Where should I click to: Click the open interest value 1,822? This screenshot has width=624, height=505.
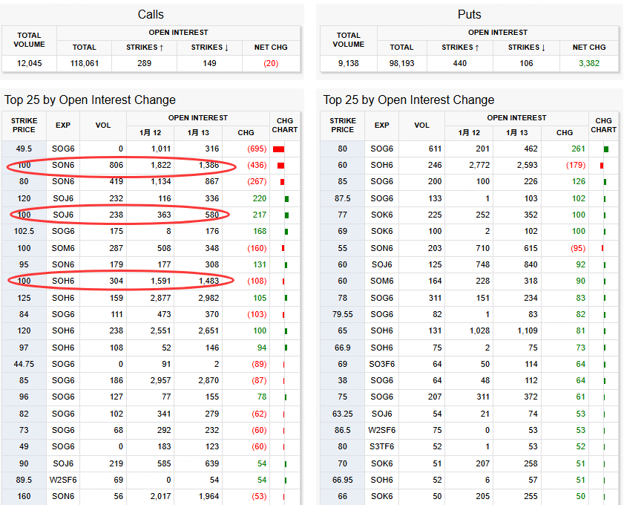coord(161,166)
